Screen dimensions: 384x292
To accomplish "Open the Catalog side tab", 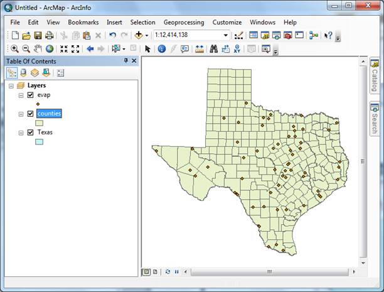I will (x=374, y=75).
